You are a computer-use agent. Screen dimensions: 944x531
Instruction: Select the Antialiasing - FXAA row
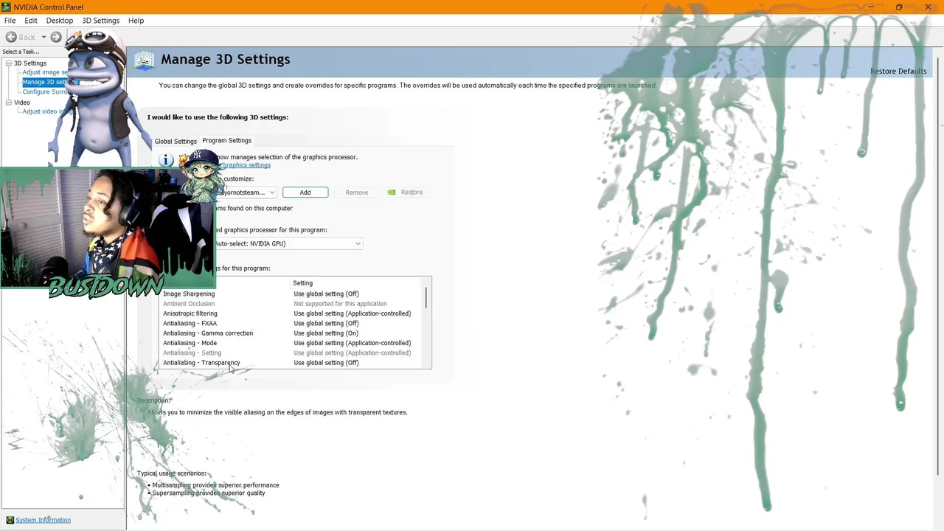[x=291, y=323]
